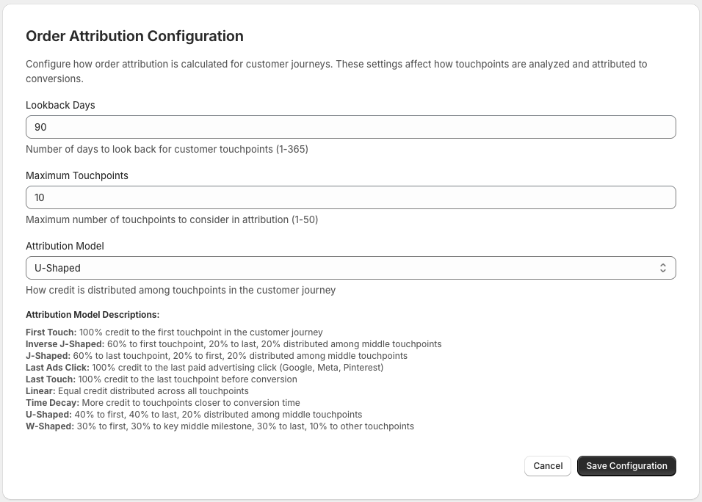
Task: Click the Lookback Days label
Action: (59, 105)
